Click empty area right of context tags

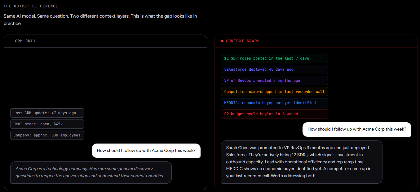click(372, 86)
